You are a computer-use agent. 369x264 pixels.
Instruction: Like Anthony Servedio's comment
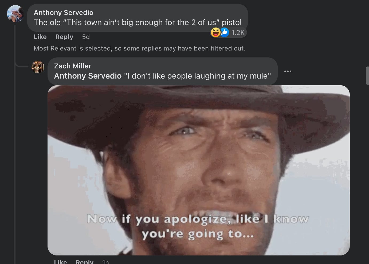tap(40, 37)
